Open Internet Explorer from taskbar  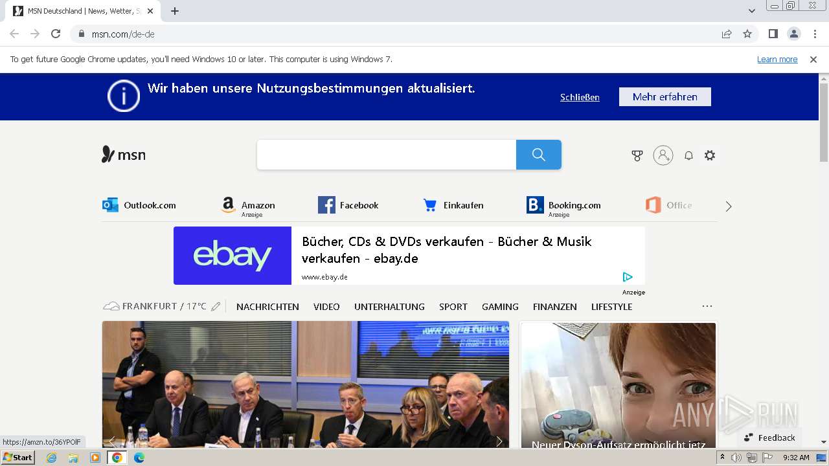51,458
